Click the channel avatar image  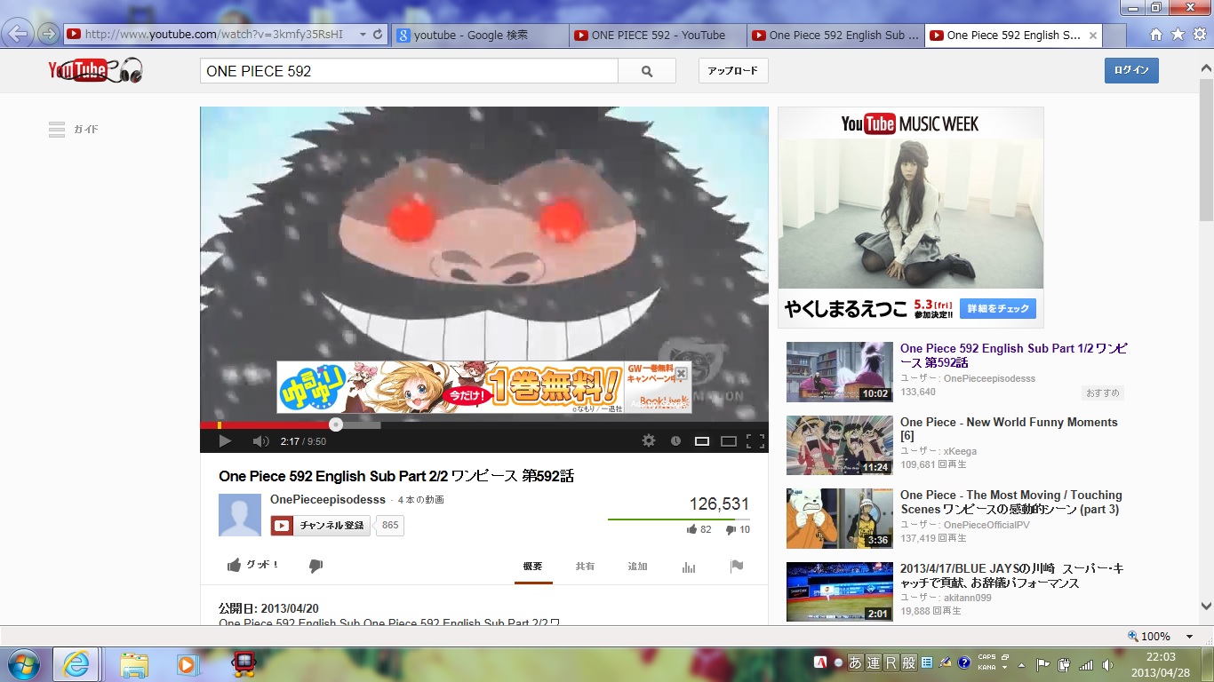[240, 515]
